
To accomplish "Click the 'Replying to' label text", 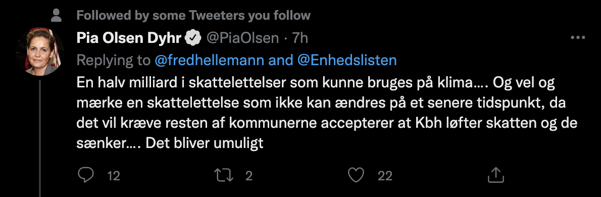I will click(x=113, y=60).
